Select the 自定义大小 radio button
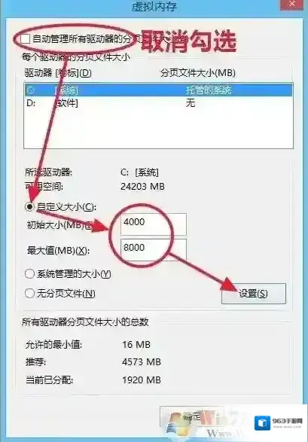Screen dimensions: 308x442 click(x=29, y=207)
